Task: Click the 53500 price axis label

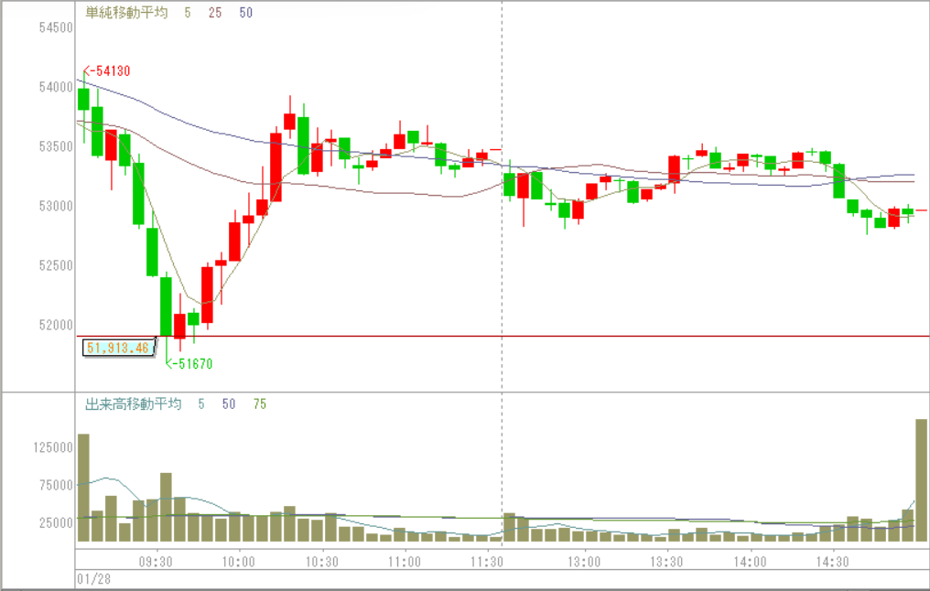Action: pyautogui.click(x=56, y=146)
